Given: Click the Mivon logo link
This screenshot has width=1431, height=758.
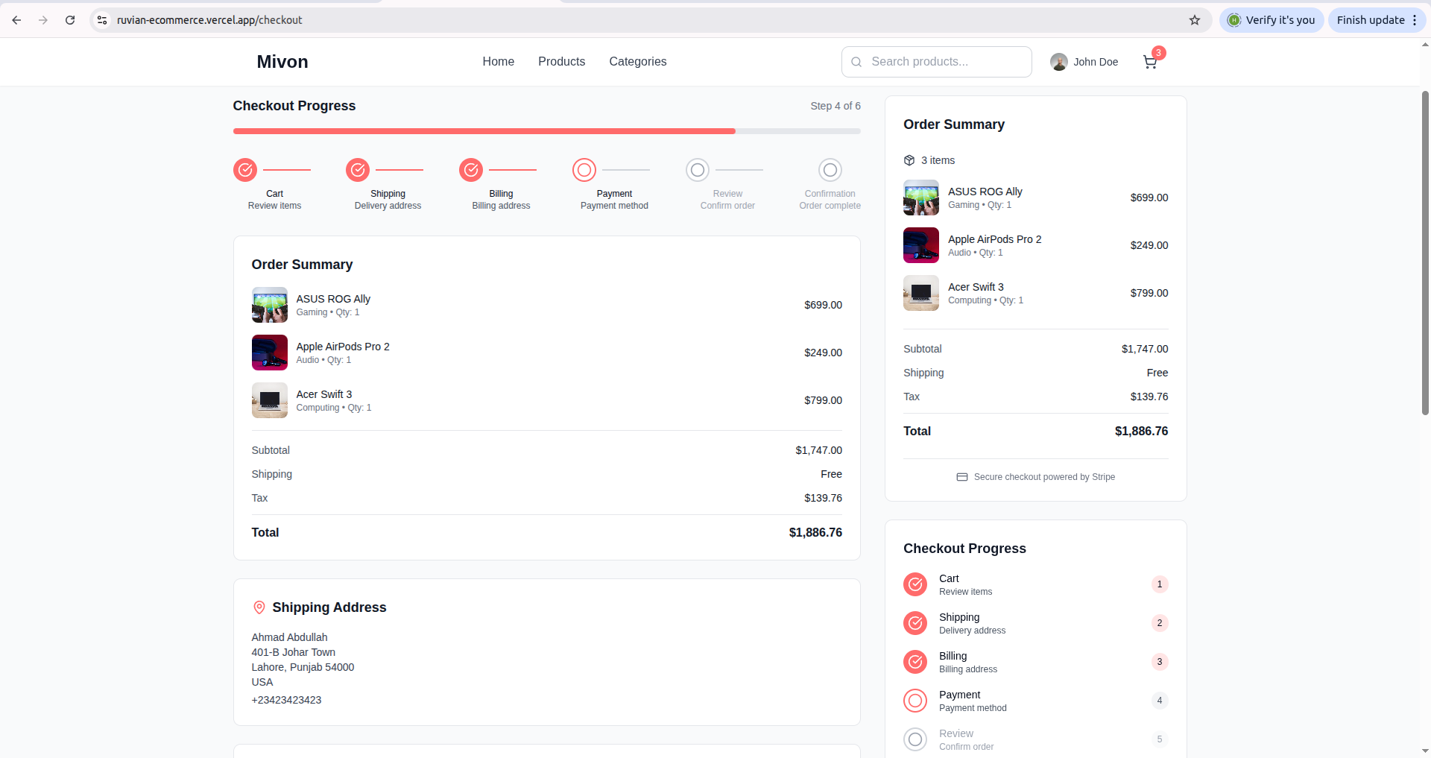Looking at the screenshot, I should (x=282, y=62).
